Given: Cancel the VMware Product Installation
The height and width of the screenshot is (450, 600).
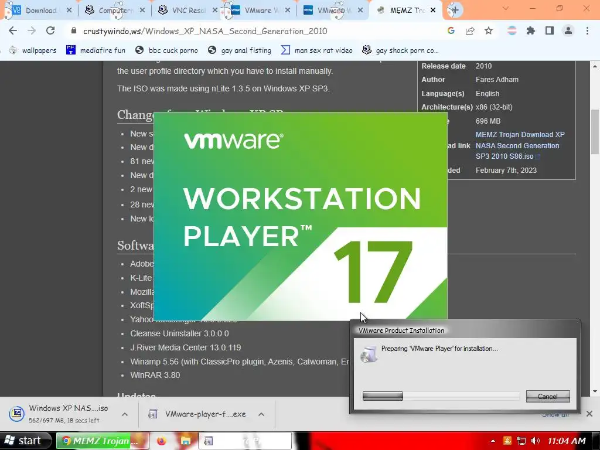Looking at the screenshot, I should 548,397.
